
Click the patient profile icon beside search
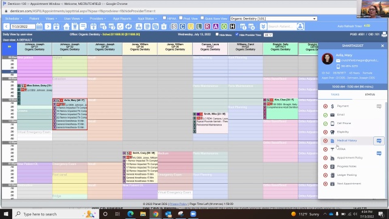point(300,26)
